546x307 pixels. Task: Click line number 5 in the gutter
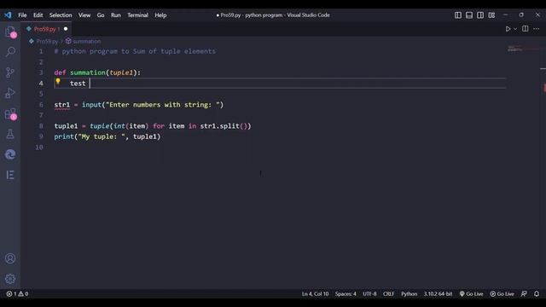pyautogui.click(x=41, y=94)
